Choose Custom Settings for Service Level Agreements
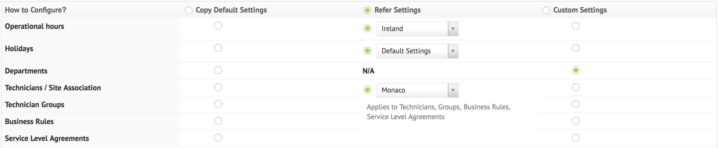718x148 pixels. 576,138
